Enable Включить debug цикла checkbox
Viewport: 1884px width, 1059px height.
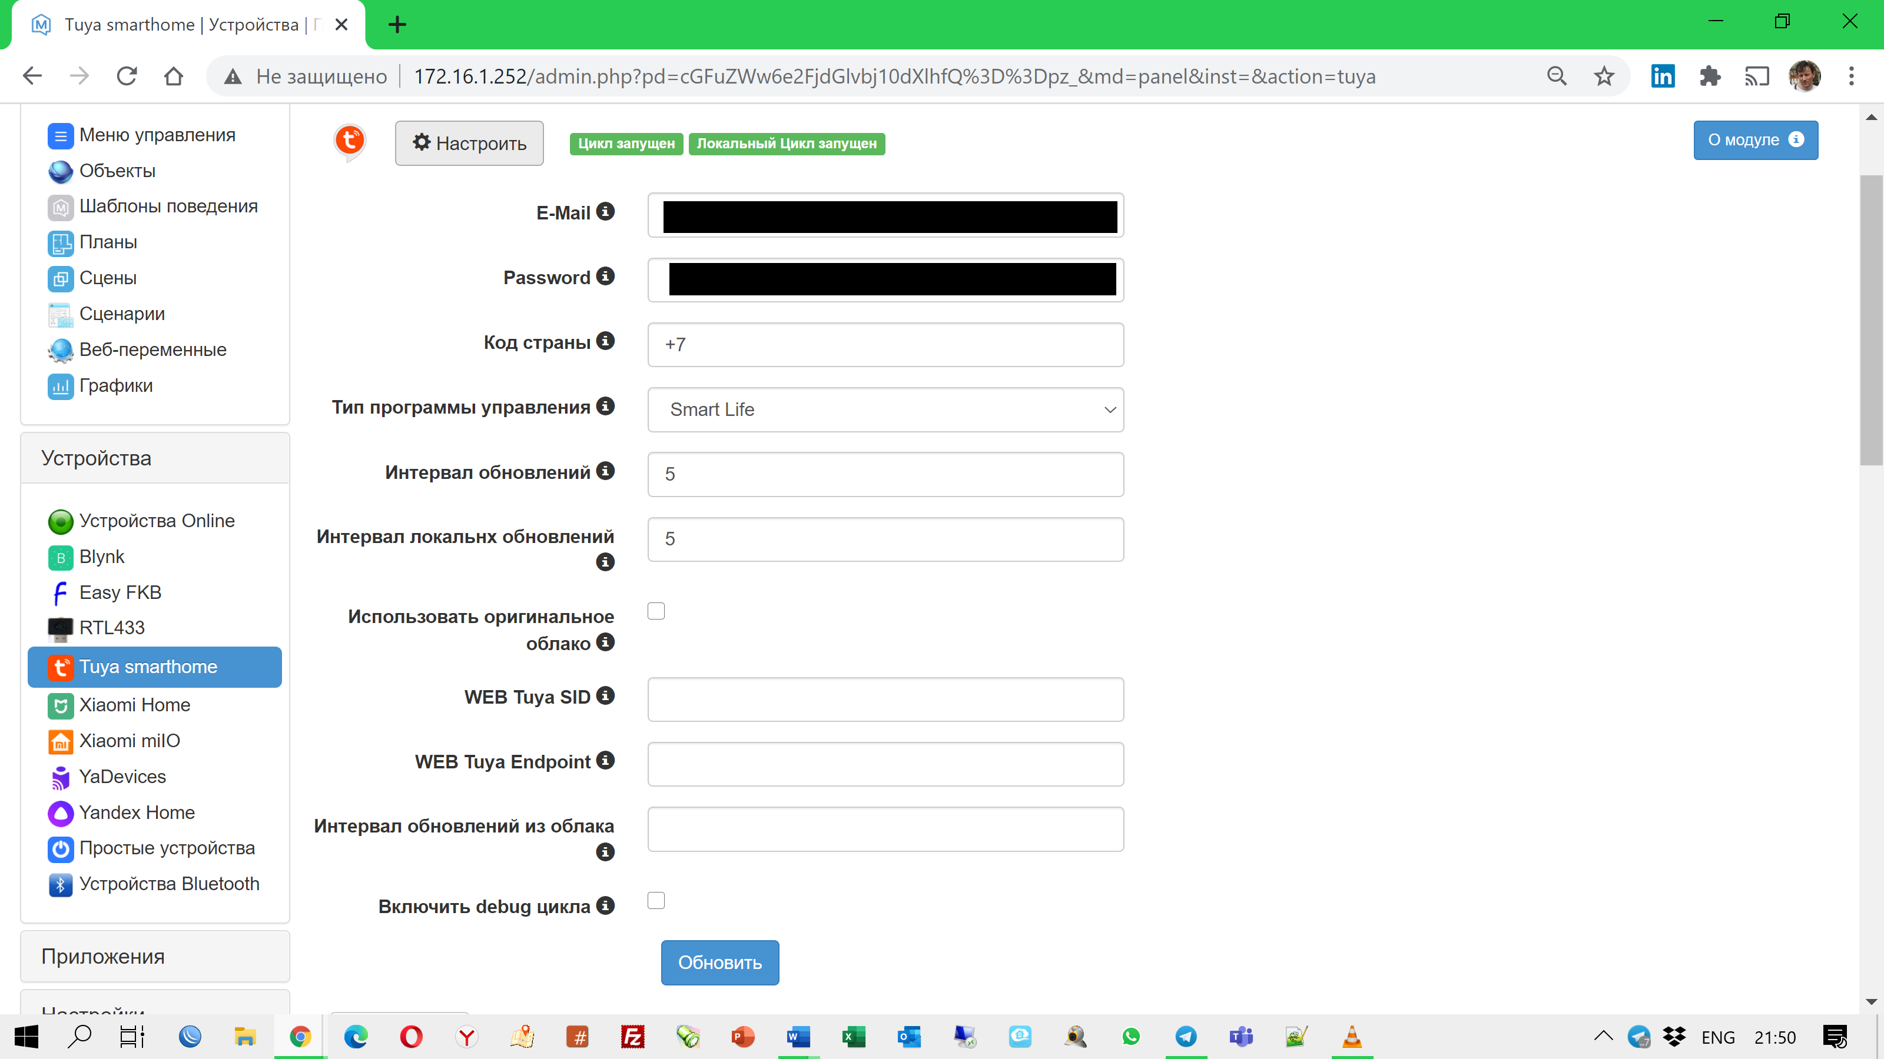point(656,900)
